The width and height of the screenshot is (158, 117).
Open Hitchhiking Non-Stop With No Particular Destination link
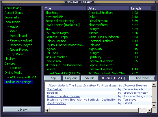coord(82,100)
